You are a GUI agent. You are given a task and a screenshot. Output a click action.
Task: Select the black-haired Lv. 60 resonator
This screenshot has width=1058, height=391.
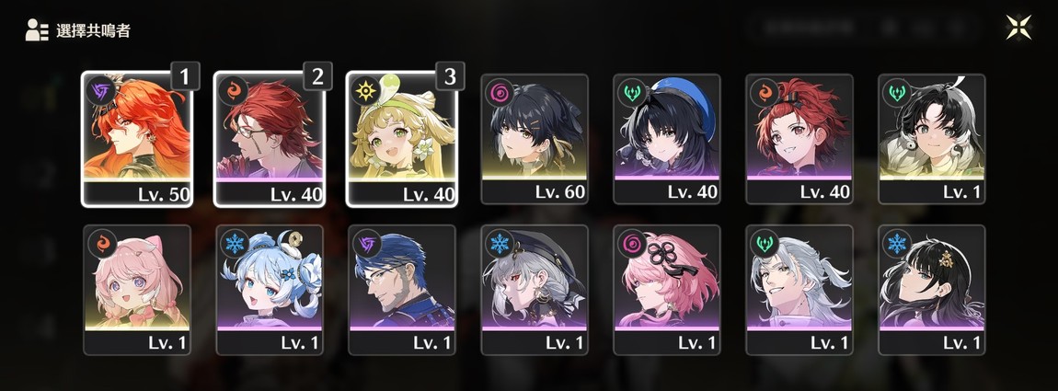(535, 139)
